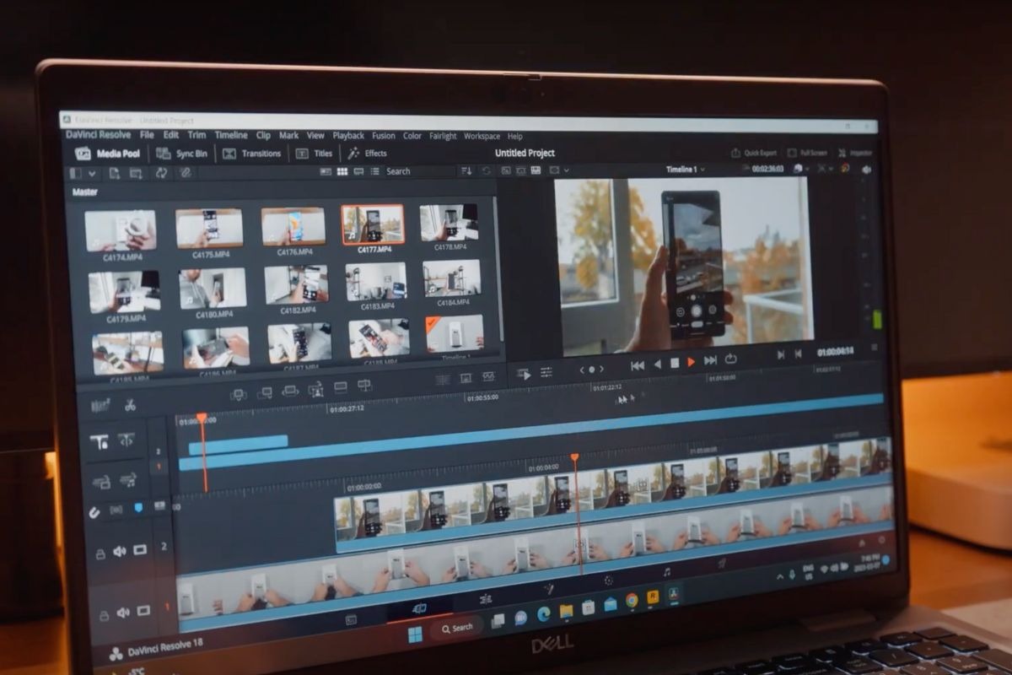Open the Transitions panel

click(x=251, y=154)
